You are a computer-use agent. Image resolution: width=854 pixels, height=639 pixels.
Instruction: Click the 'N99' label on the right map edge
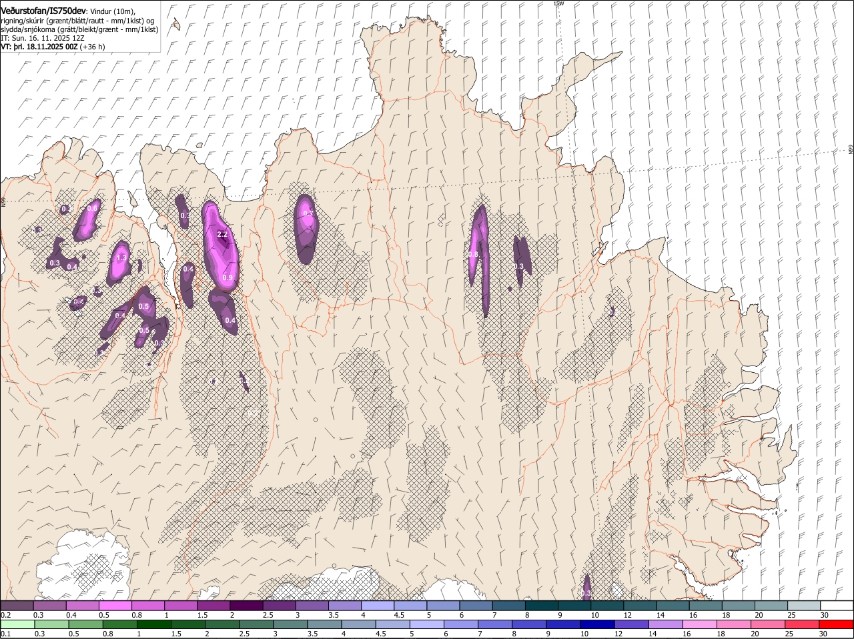pyautogui.click(x=851, y=150)
